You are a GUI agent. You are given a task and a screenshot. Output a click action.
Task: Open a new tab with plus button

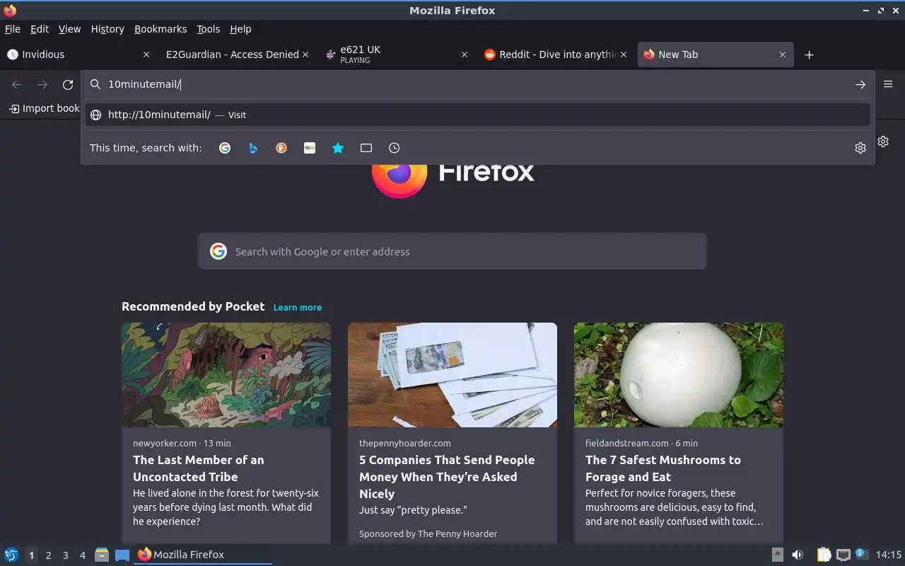pyautogui.click(x=810, y=54)
